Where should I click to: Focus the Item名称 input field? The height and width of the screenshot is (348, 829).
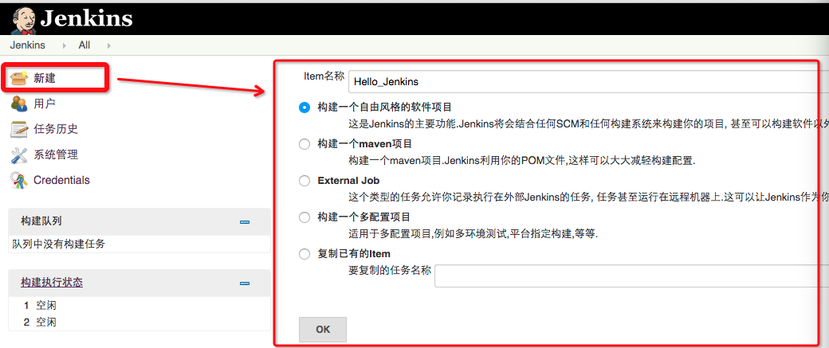(588, 82)
